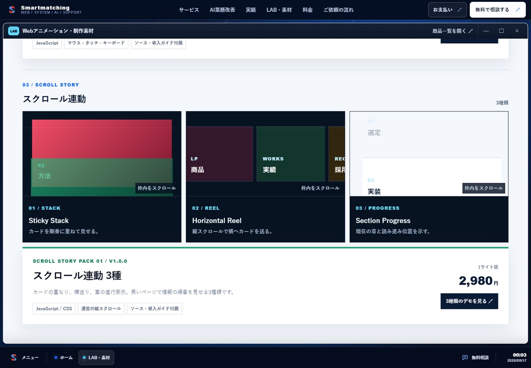The width and height of the screenshot is (531, 368).
Task: Open the Section Progress demo preview
Action: [x=429, y=154]
